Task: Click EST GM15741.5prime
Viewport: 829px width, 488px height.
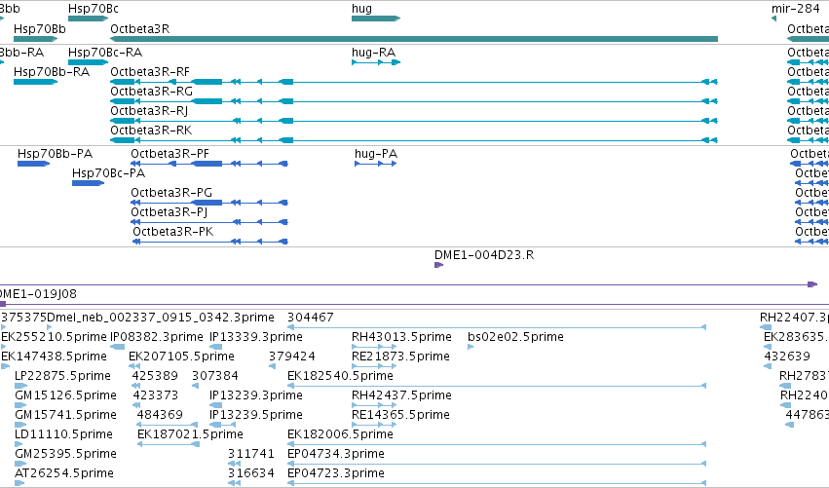Action: coord(65,415)
